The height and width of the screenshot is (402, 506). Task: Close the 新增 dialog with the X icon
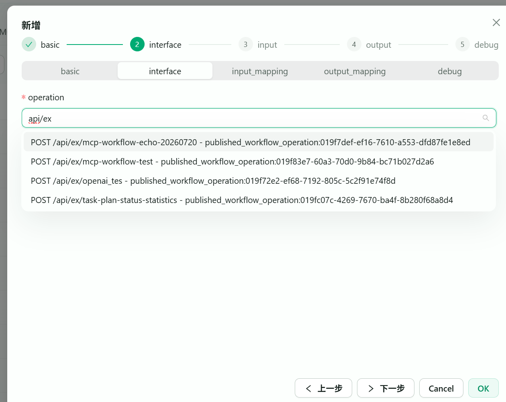(496, 22)
